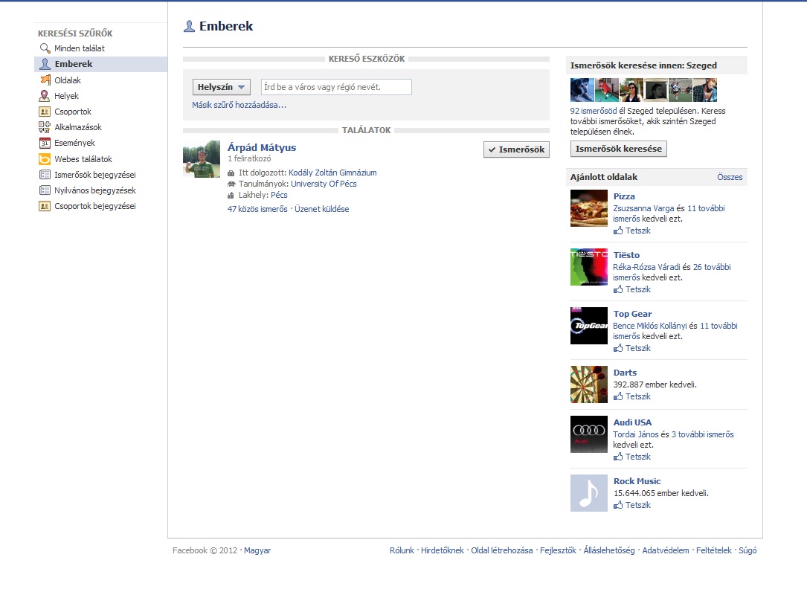Open the Pizza page thumbnail
807x592 pixels.
coord(589,208)
